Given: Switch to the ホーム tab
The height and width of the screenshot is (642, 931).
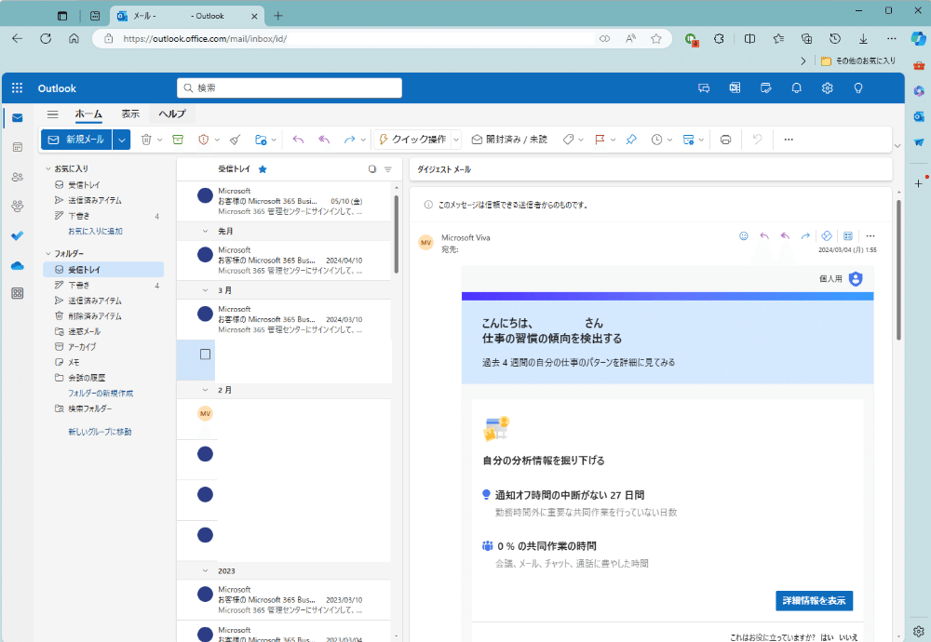Looking at the screenshot, I should coord(88,114).
